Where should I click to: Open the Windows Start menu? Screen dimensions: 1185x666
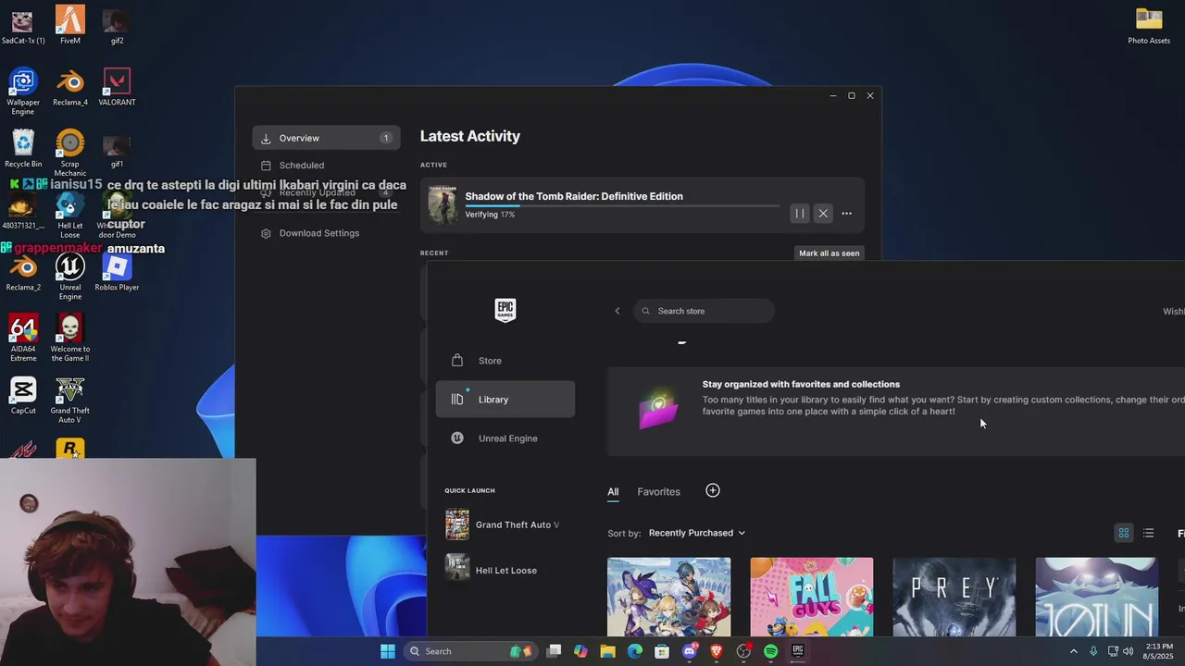pyautogui.click(x=388, y=651)
